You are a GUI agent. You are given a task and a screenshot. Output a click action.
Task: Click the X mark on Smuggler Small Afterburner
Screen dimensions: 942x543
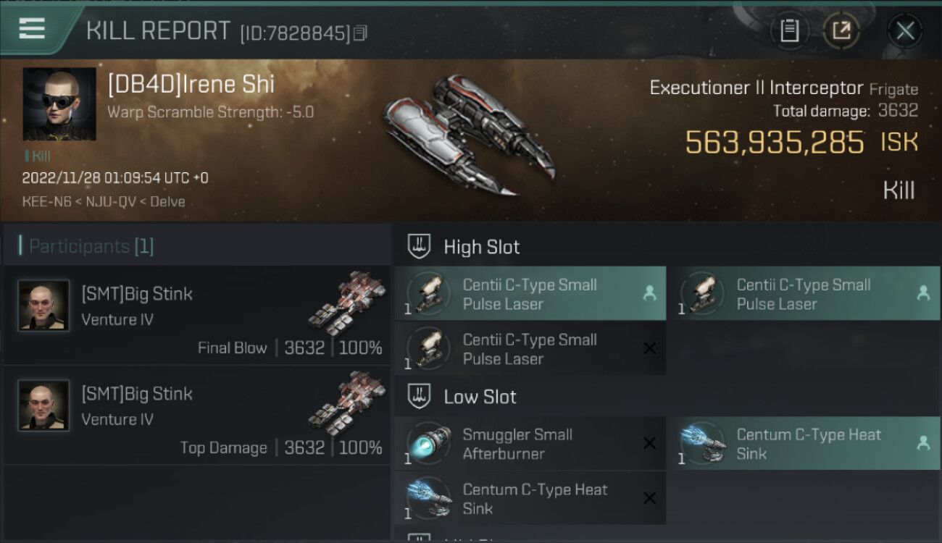point(649,443)
